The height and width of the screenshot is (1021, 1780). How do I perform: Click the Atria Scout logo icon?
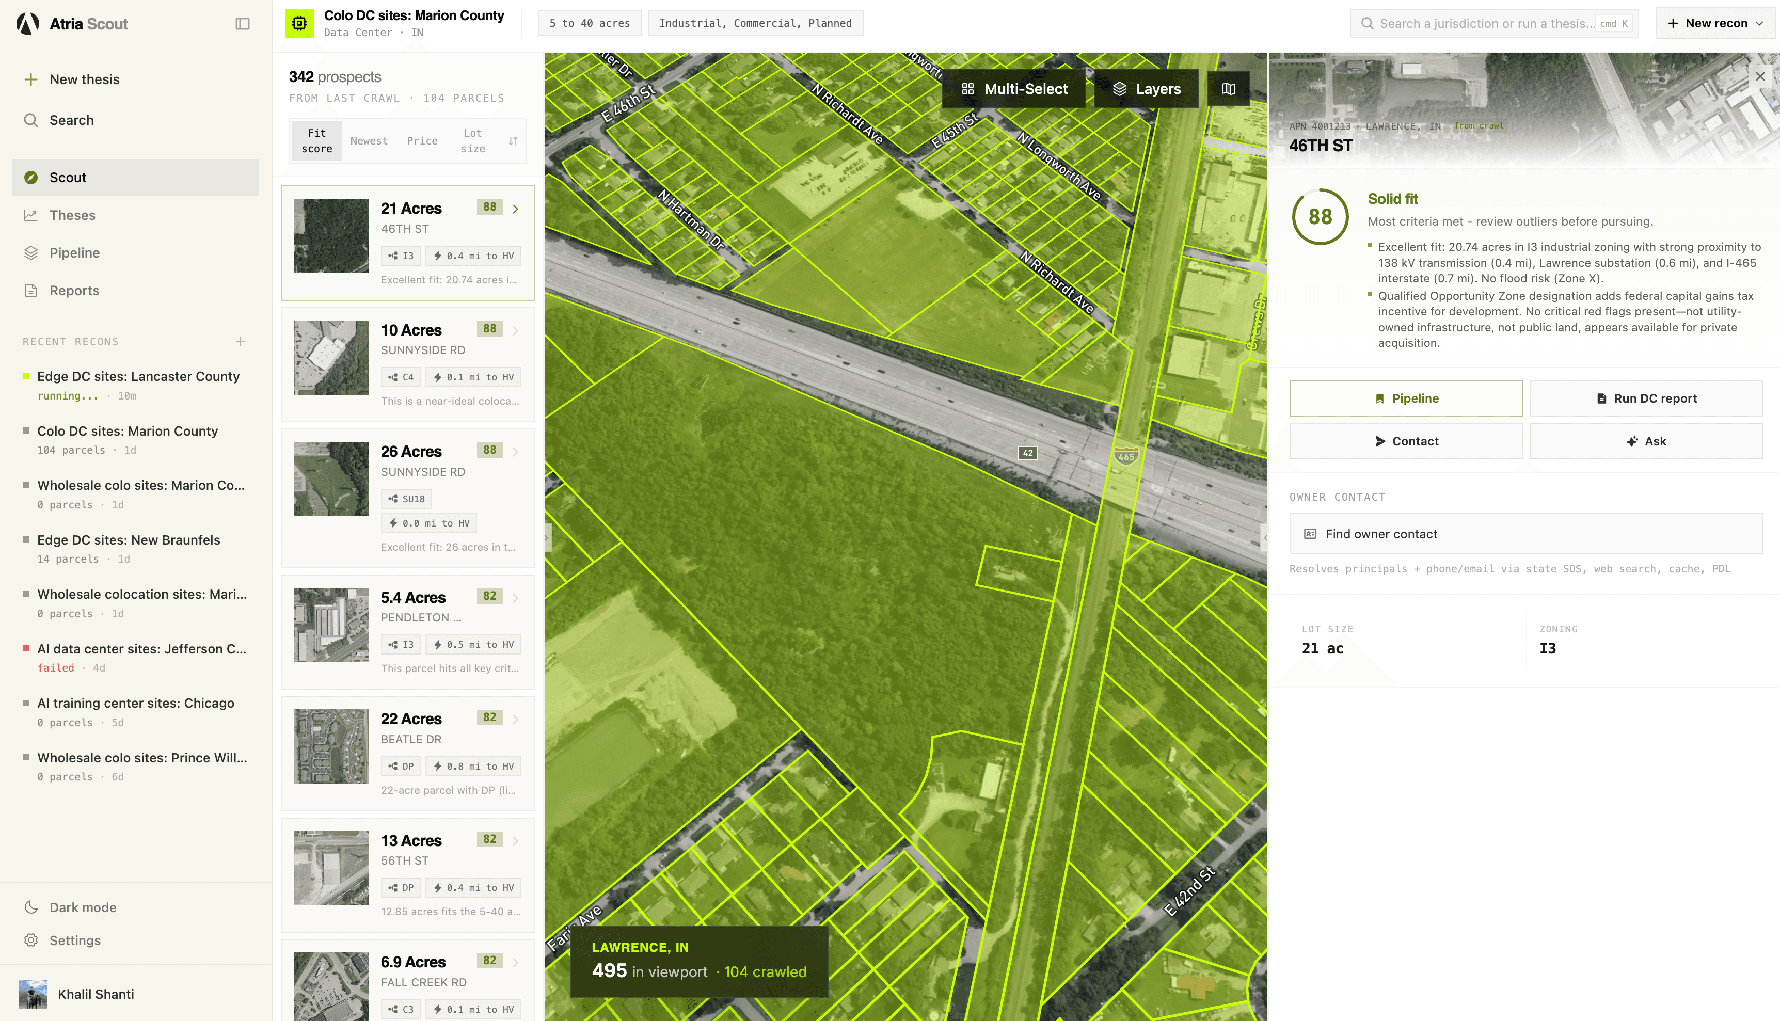point(27,24)
